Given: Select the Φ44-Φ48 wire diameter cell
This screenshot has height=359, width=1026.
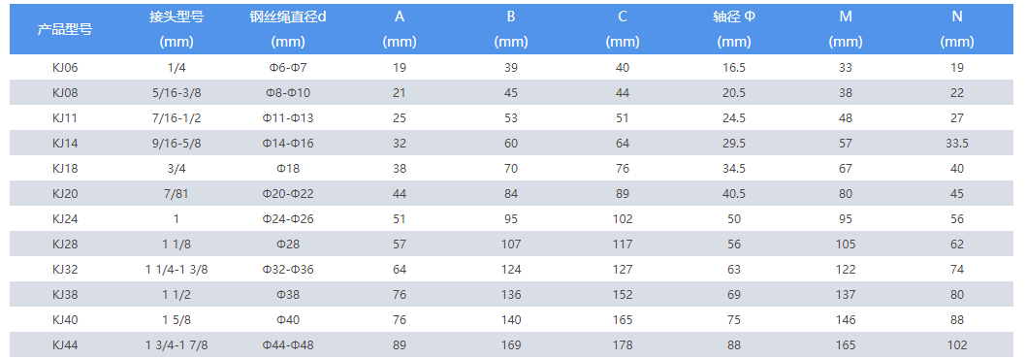Looking at the screenshot, I should click(288, 345).
